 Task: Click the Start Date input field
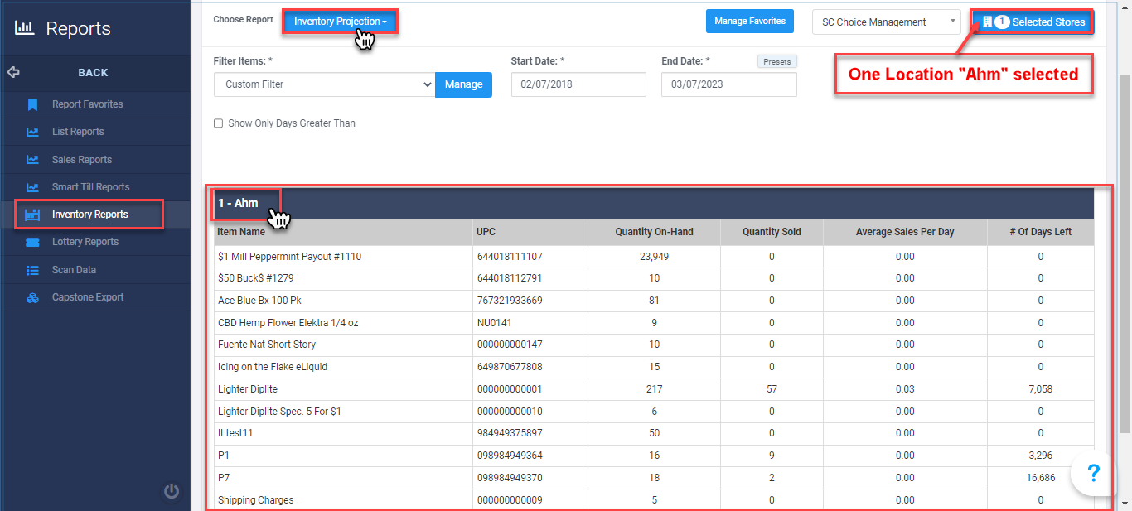pyautogui.click(x=578, y=84)
